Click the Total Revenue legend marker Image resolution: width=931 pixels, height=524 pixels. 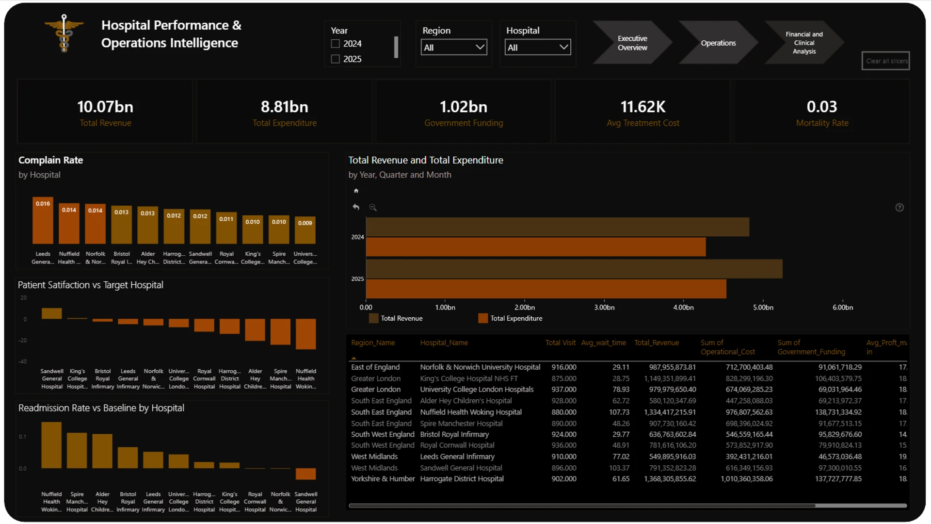pos(373,318)
